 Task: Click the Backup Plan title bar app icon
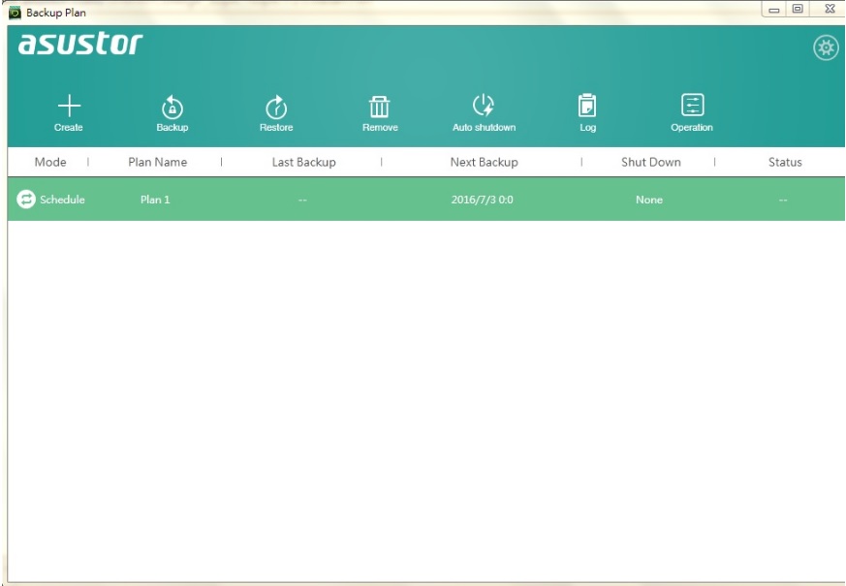tap(16, 12)
